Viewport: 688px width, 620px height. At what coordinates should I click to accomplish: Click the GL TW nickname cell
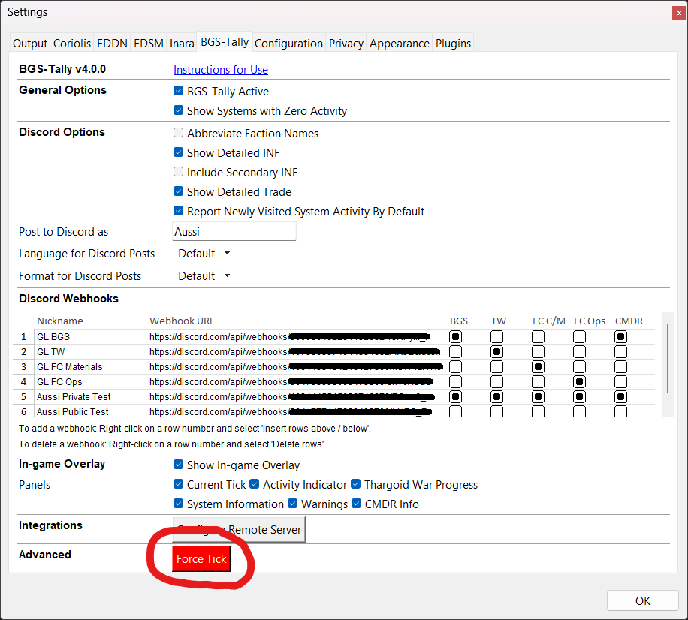click(x=90, y=351)
